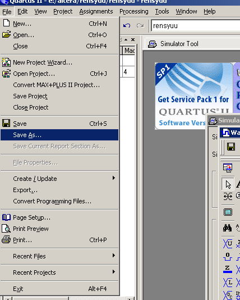Screen dimensions: 240x300
Task: Expand the Create / Update submenu
Action: tap(59, 179)
